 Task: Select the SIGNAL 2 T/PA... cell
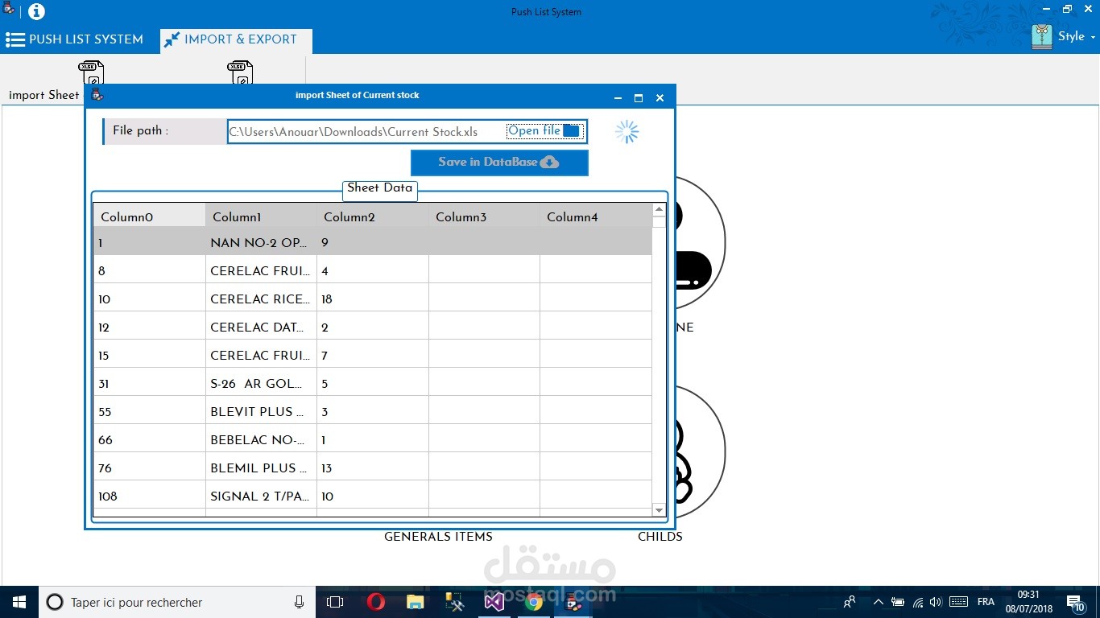[x=262, y=496]
